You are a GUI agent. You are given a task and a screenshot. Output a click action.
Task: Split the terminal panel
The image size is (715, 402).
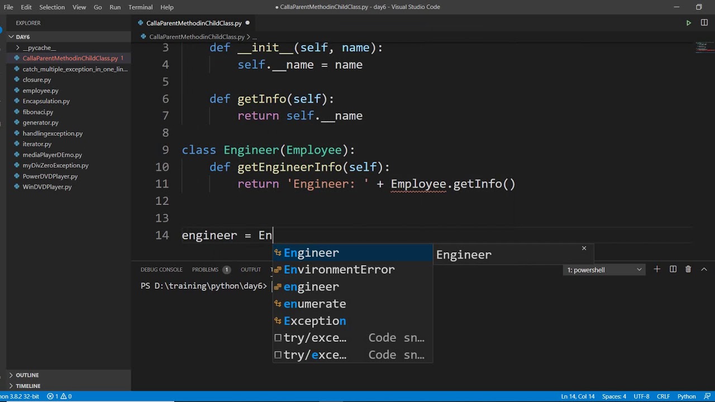[x=673, y=269]
